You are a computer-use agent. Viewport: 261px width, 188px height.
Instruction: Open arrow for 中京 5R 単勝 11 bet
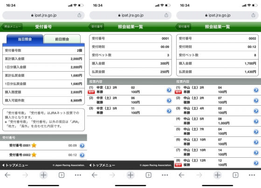pyautogui.click(x=169, y=111)
